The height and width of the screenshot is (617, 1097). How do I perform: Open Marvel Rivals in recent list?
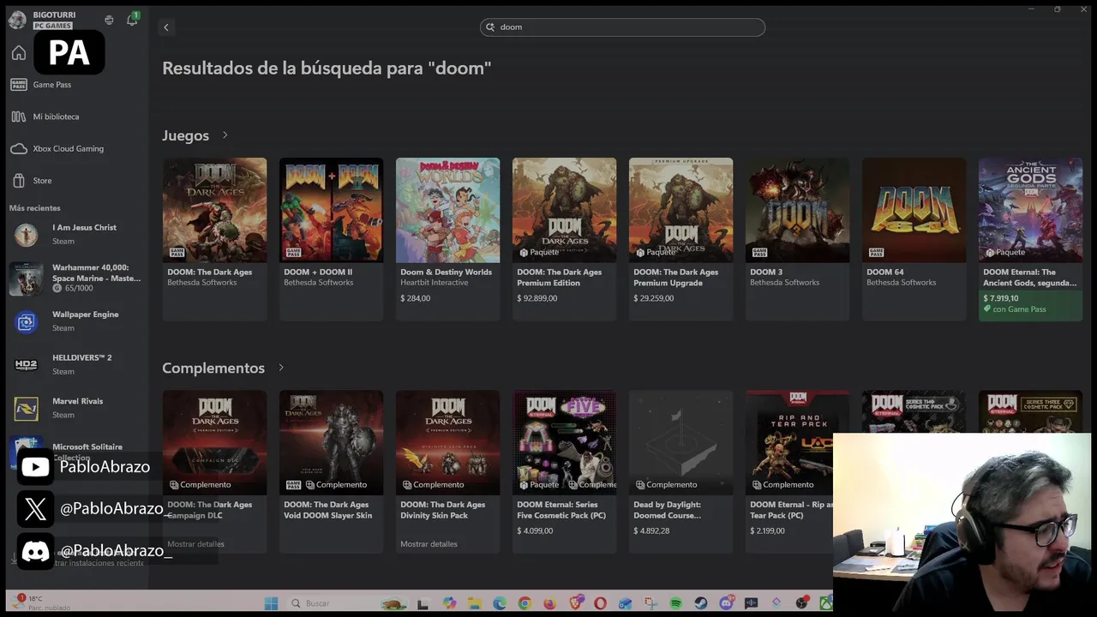pos(75,408)
